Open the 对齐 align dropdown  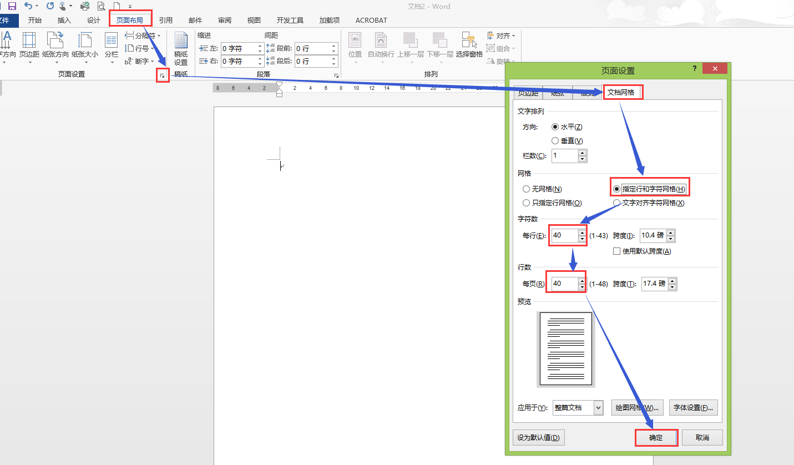501,36
